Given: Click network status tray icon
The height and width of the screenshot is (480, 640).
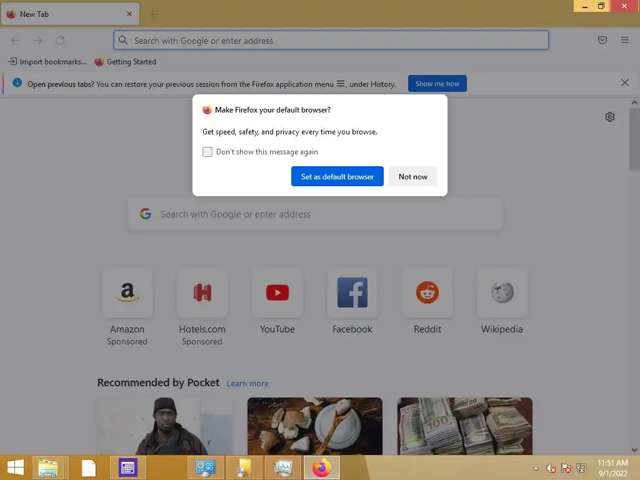Looking at the screenshot, I should tap(581, 467).
